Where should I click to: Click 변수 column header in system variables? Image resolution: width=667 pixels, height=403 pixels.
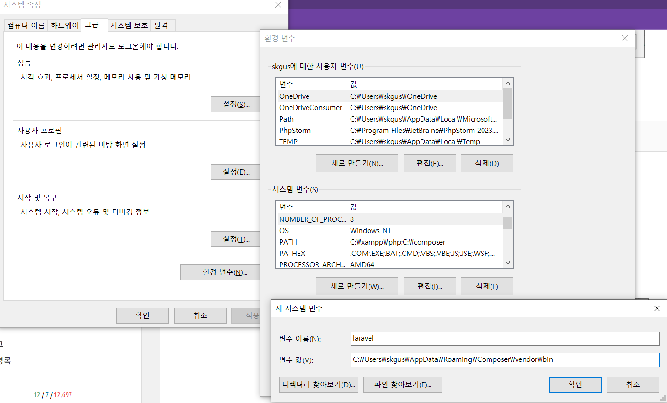311,207
